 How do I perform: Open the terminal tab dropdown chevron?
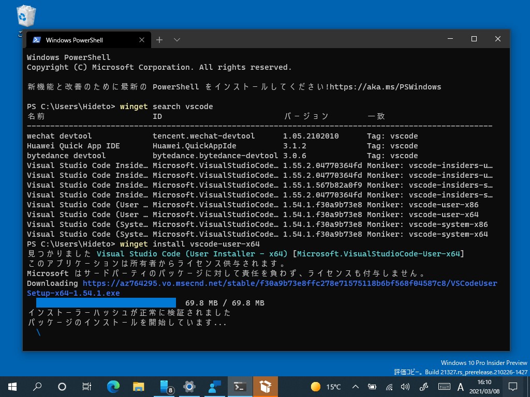177,39
